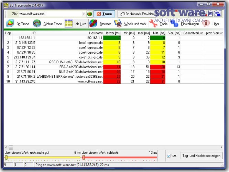The height and width of the screenshot is (172, 229).
Task: Select 'als Liste' toolbar label
Action: [81, 24]
